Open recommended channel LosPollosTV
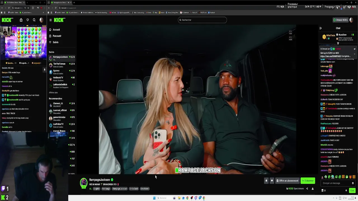This screenshot has width=358, height=201. click(62, 125)
